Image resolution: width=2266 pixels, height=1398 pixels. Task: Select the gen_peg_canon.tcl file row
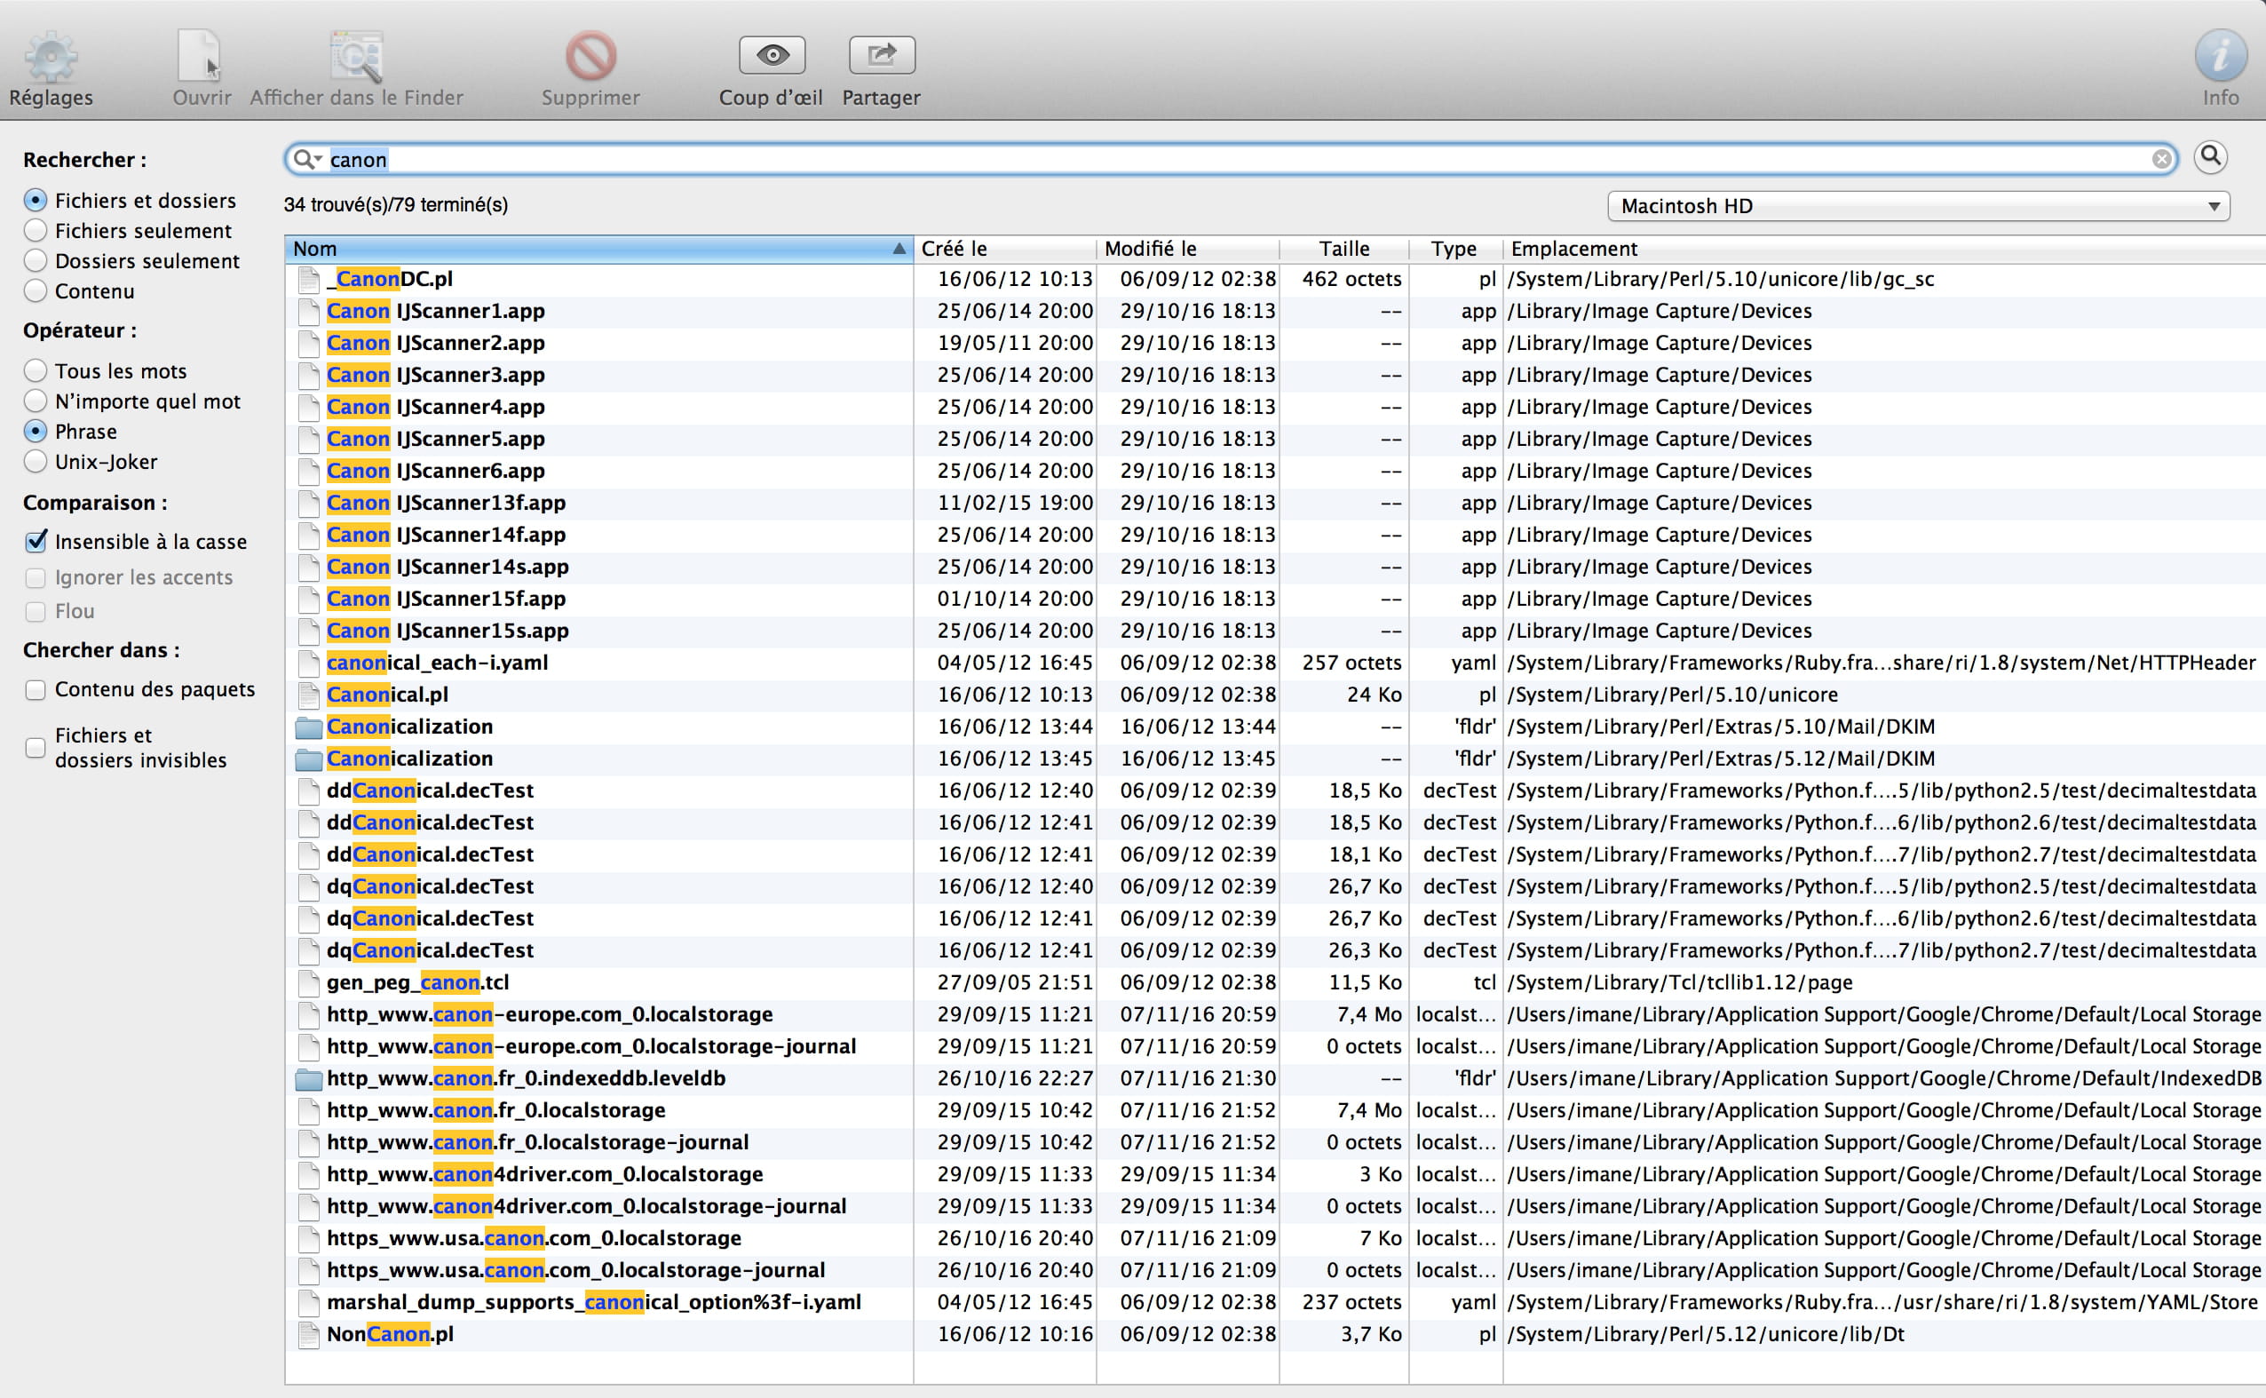(417, 983)
